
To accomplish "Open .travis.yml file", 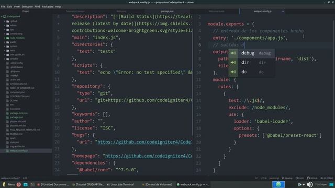I will point(15,80).
